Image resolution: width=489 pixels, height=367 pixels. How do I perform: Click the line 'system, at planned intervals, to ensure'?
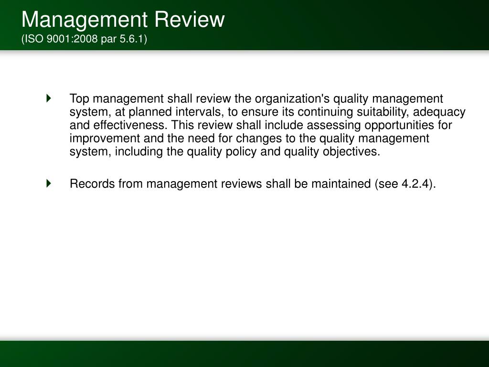pyautogui.click(x=267, y=112)
